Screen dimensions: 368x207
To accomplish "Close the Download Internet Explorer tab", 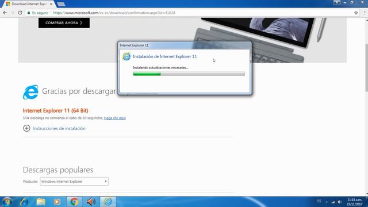I will click(x=51, y=4).
